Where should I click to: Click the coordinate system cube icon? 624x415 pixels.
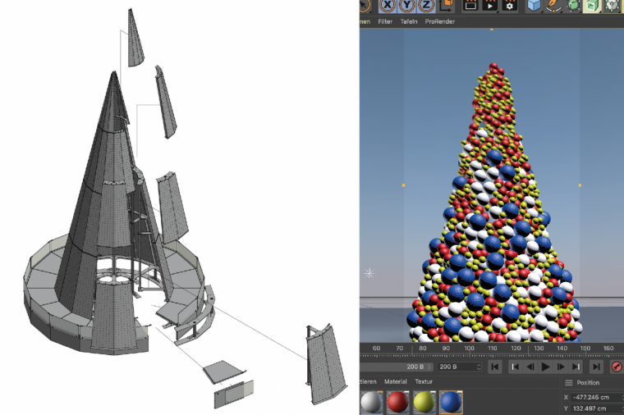point(447,5)
